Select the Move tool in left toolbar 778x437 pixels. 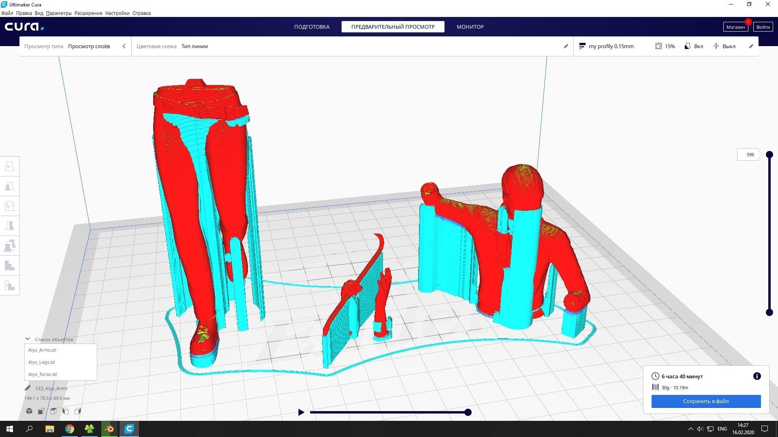tap(10, 166)
